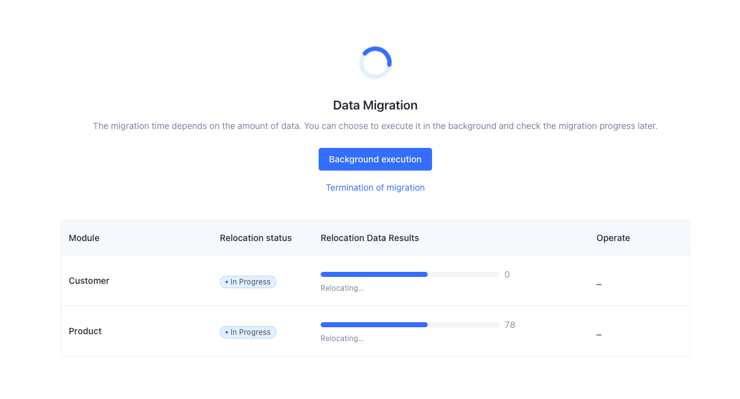Click the Product In Progress status badge
Viewport: 740px width, 399px height.
[x=248, y=332]
